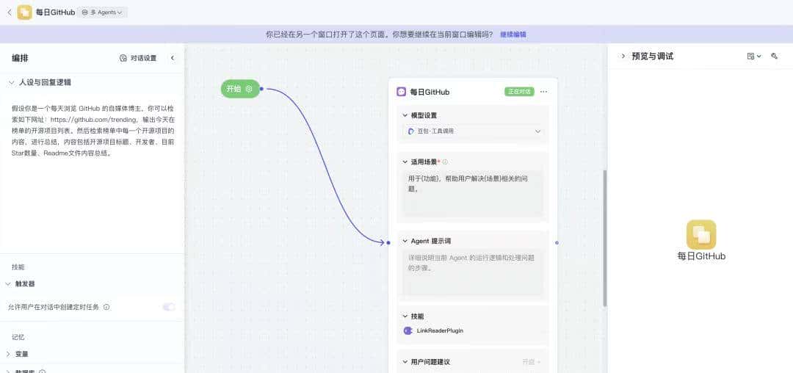793x373 pixels.
Task: Collapse the Agent 提示词 section
Action: tap(405, 241)
